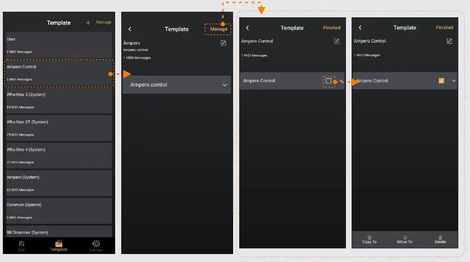Open the Wha-Mee 5 (System) template

(59, 101)
